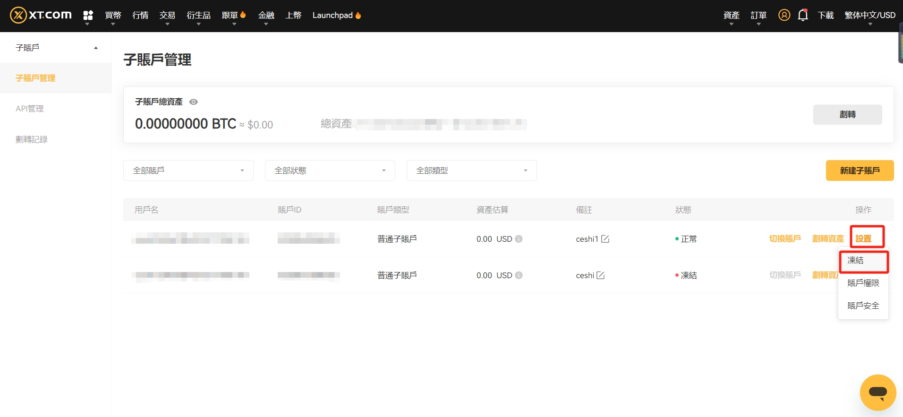The height and width of the screenshot is (417, 903).
Task: Open the 金融 menu
Action: [x=266, y=15]
